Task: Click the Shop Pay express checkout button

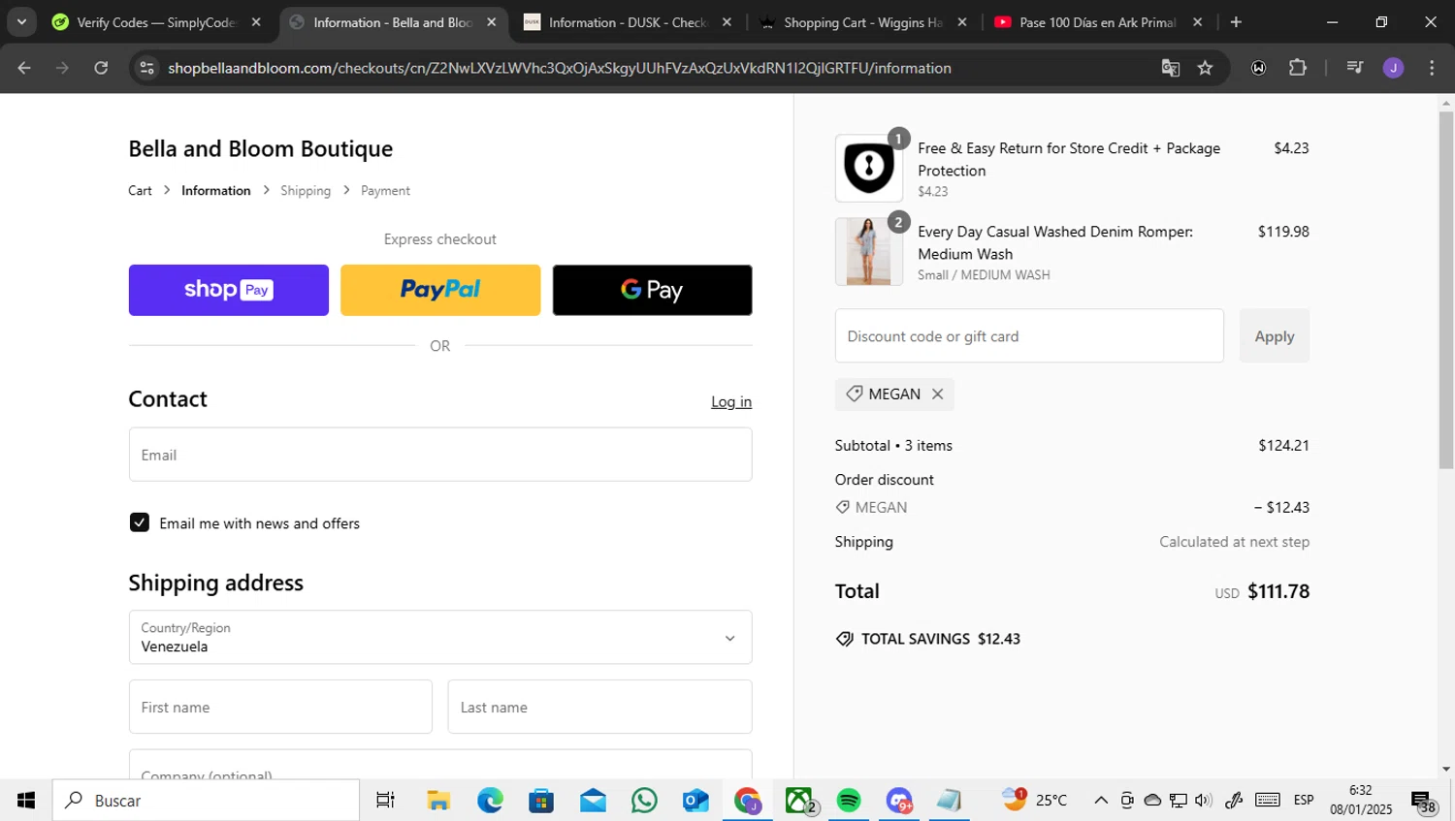Action: click(228, 290)
